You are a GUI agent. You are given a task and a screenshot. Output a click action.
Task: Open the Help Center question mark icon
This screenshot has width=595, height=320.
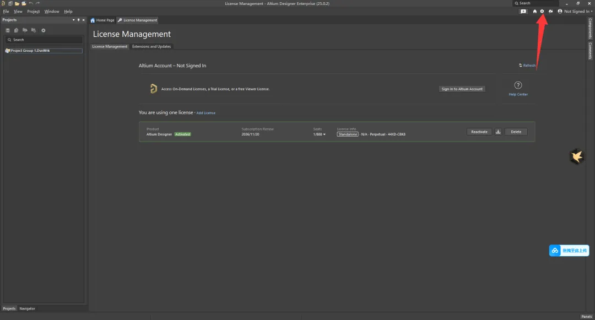click(x=518, y=85)
